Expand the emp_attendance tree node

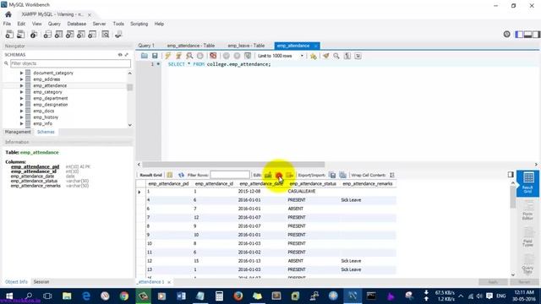(x=21, y=85)
